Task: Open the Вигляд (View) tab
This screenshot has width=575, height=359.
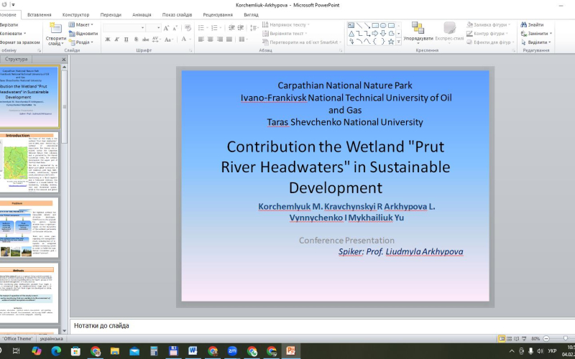Action: click(251, 14)
